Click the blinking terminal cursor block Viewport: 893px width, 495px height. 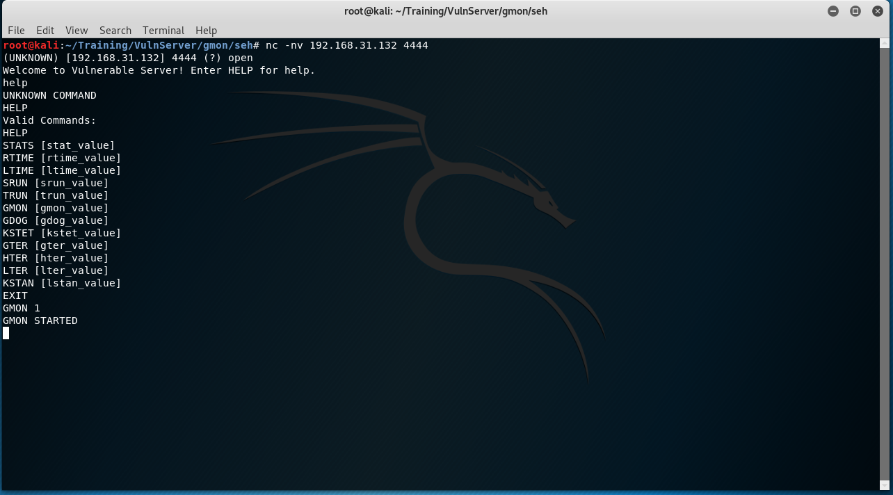point(6,333)
